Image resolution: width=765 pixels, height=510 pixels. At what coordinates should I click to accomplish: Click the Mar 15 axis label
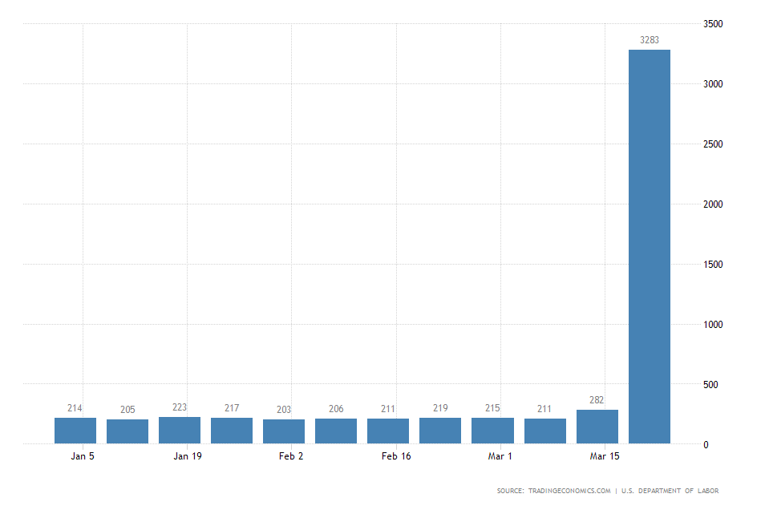click(x=603, y=455)
